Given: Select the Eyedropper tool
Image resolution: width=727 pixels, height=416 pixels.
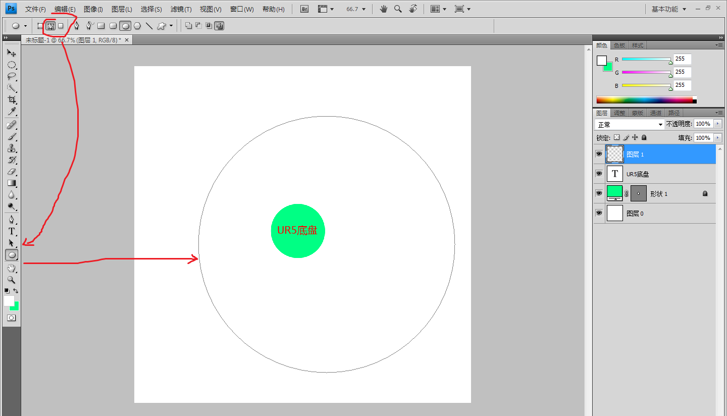Looking at the screenshot, I should (12, 112).
